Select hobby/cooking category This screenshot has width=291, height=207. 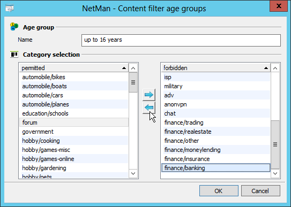click(x=74, y=141)
